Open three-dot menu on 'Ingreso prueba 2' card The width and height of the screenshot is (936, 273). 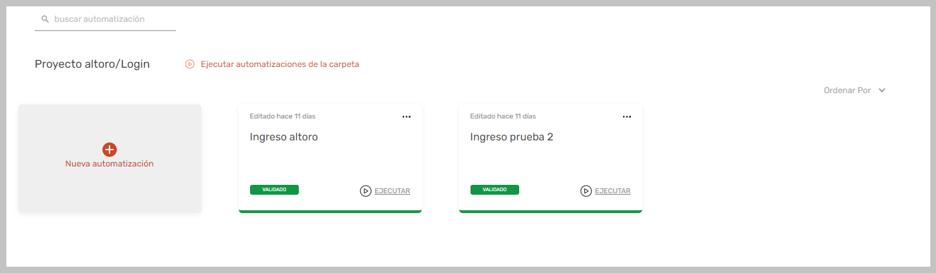tap(627, 116)
